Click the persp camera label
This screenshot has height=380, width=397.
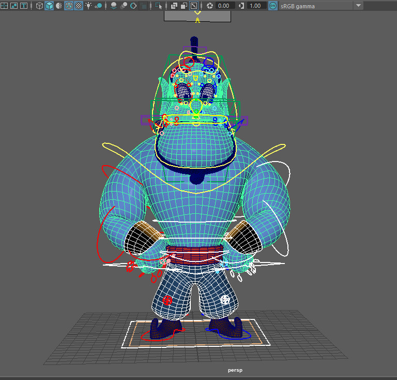point(235,370)
